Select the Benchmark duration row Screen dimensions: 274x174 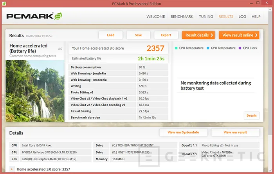(x=118, y=118)
